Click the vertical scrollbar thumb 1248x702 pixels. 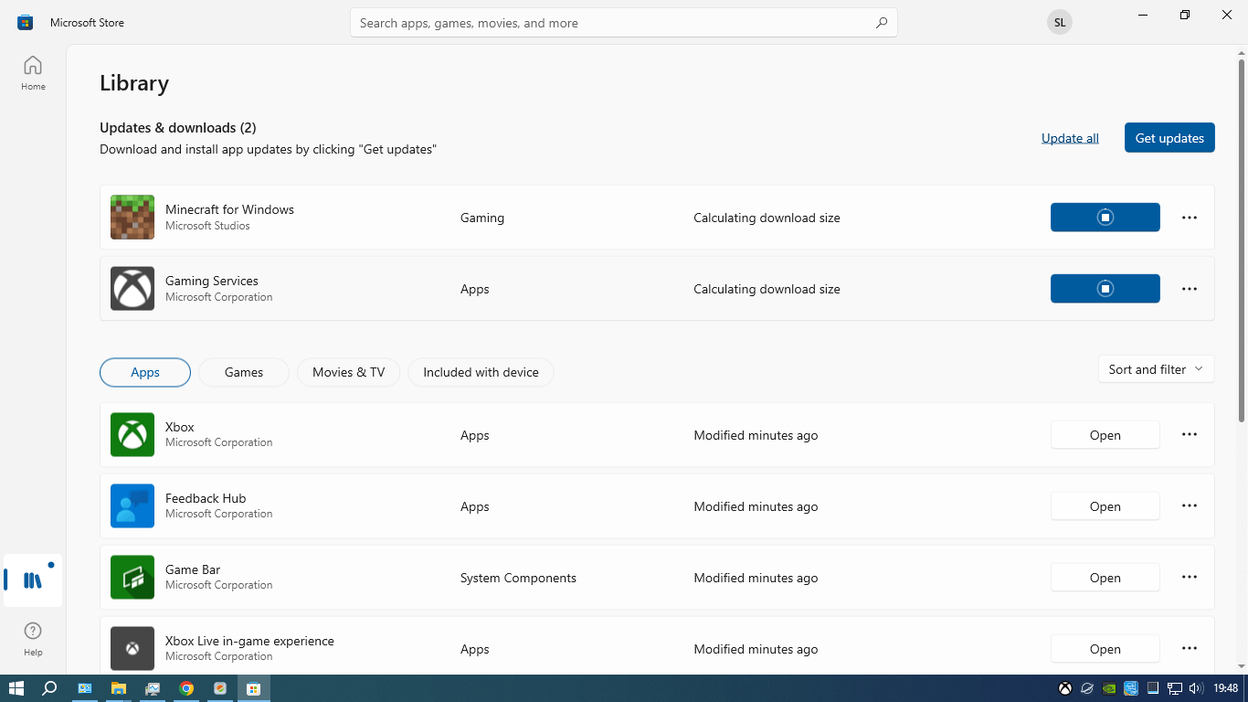coord(1242,240)
